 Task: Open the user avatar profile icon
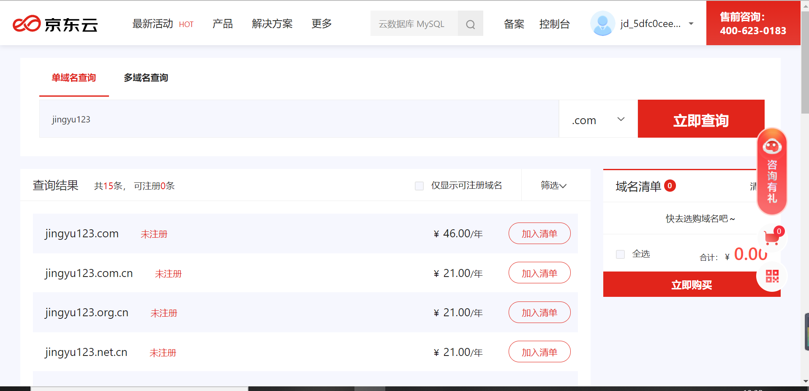602,23
